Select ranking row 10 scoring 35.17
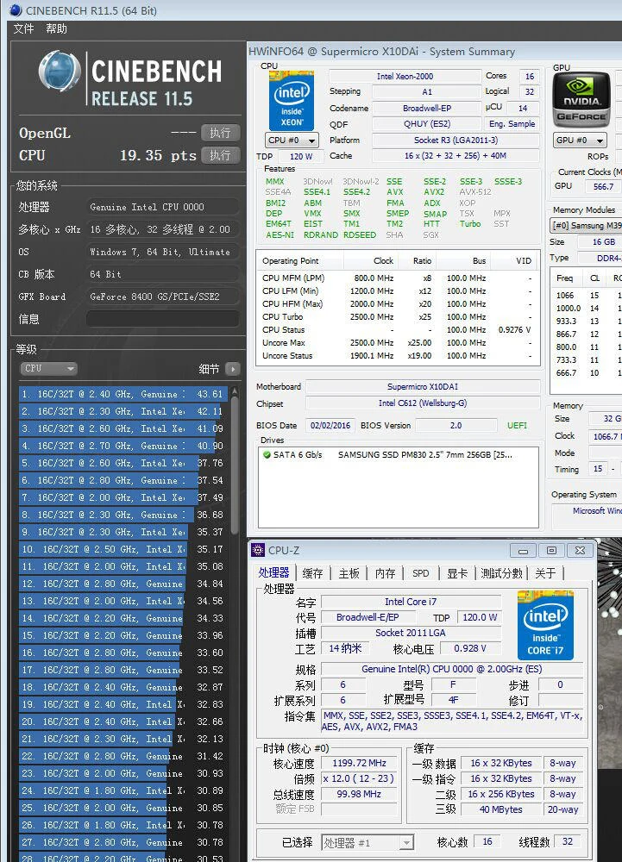The width and height of the screenshot is (622, 862). point(123,549)
